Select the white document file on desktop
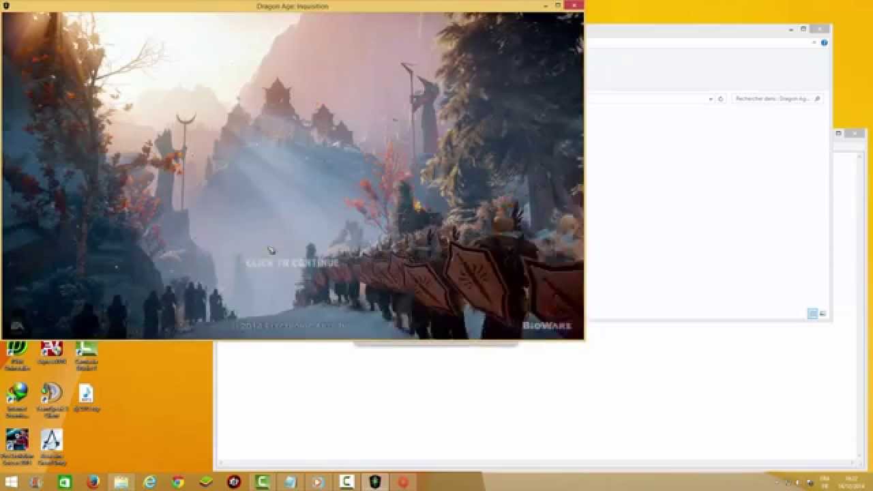 [x=86, y=397]
